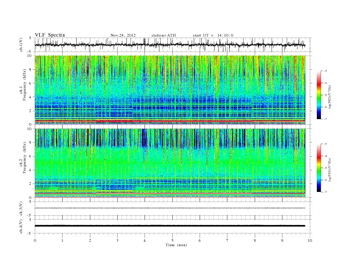Image resolution: width=349 pixels, height=270 pixels.
Task: Click the '-7' tick on the ch.1 color bar
Action: (325, 119)
